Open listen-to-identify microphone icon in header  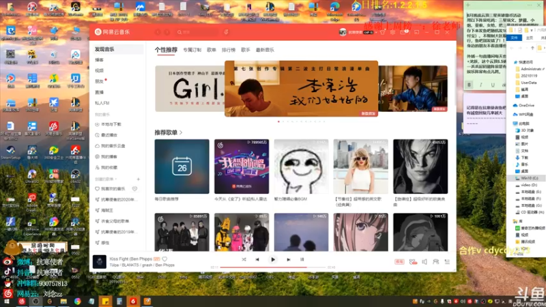226,32
